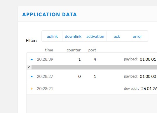Click activation lightning icon at 20:28:21
Screen dimensions: 157x113
click(x=32, y=89)
